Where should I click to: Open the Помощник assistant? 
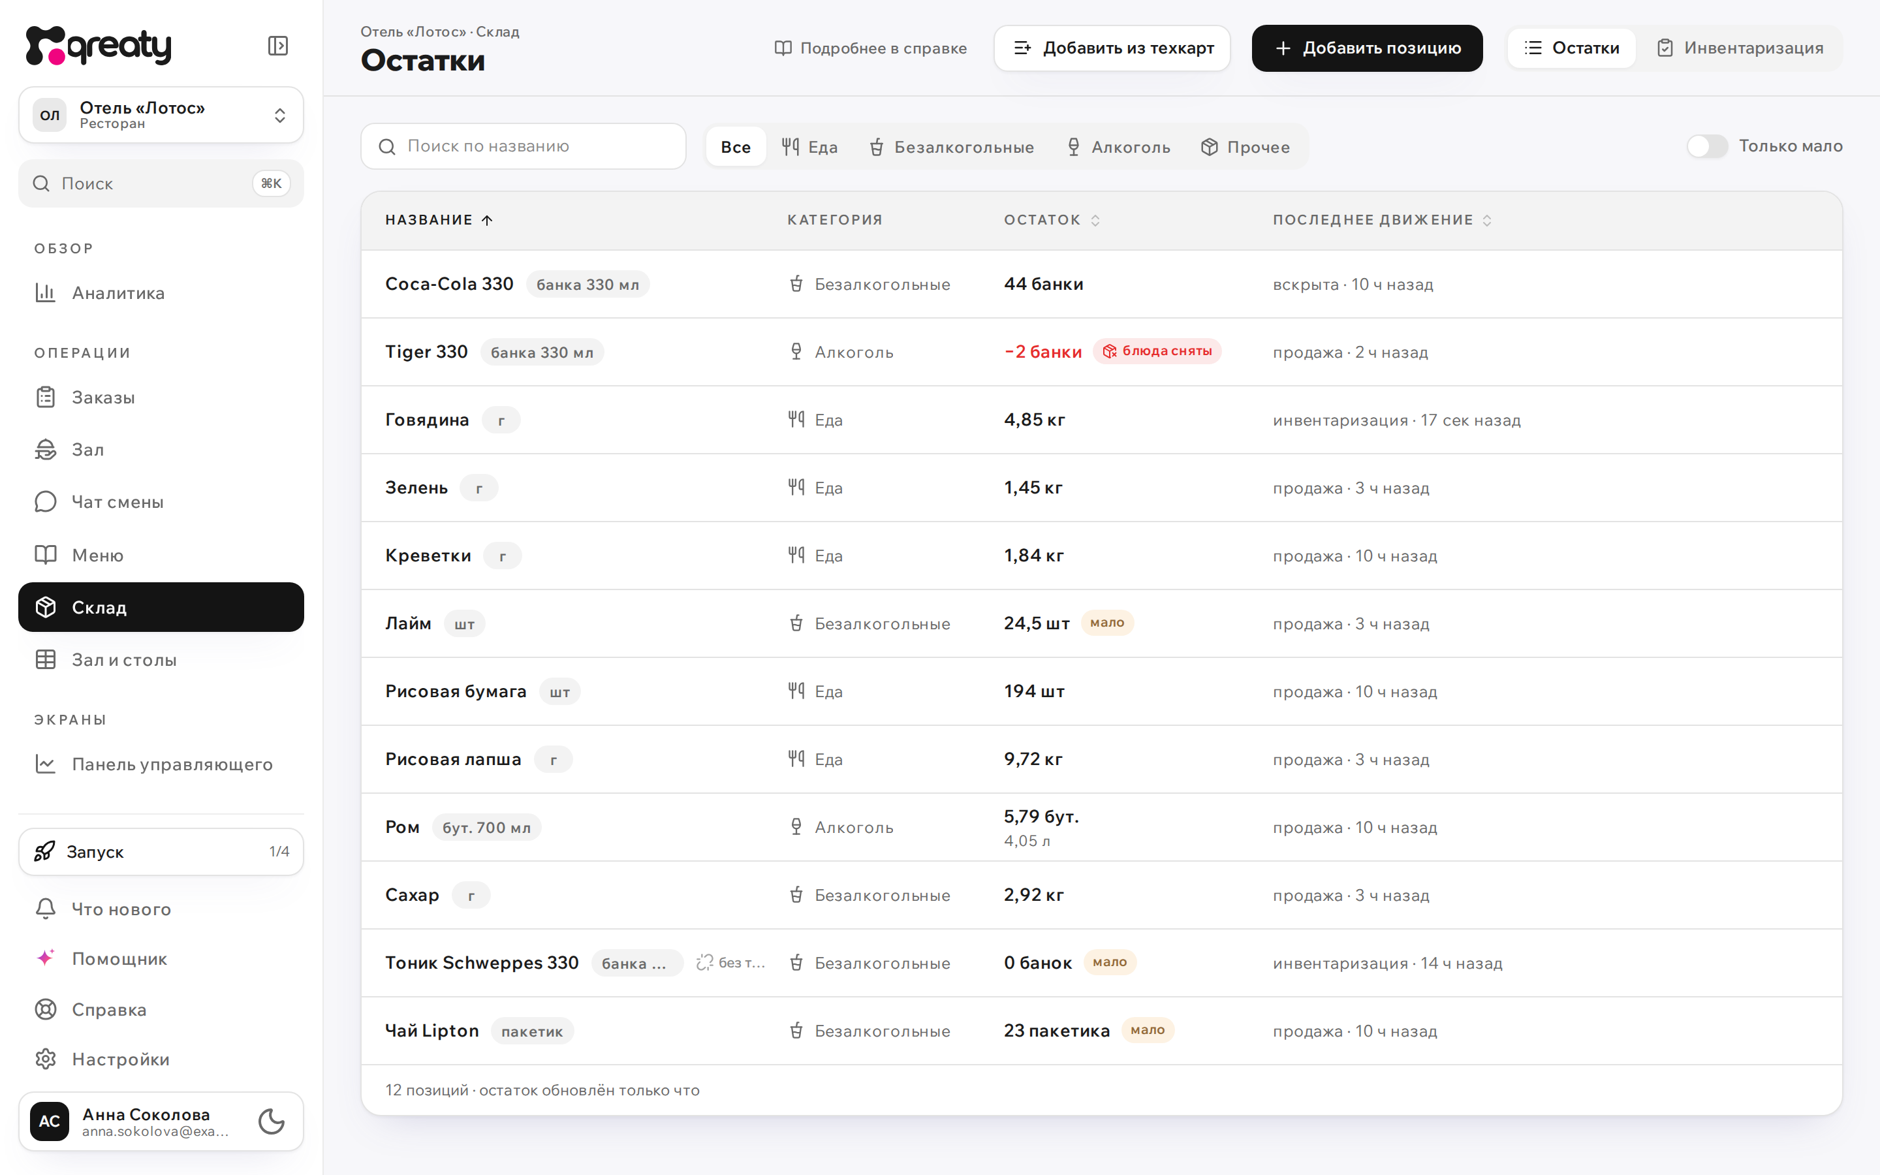tap(161, 958)
